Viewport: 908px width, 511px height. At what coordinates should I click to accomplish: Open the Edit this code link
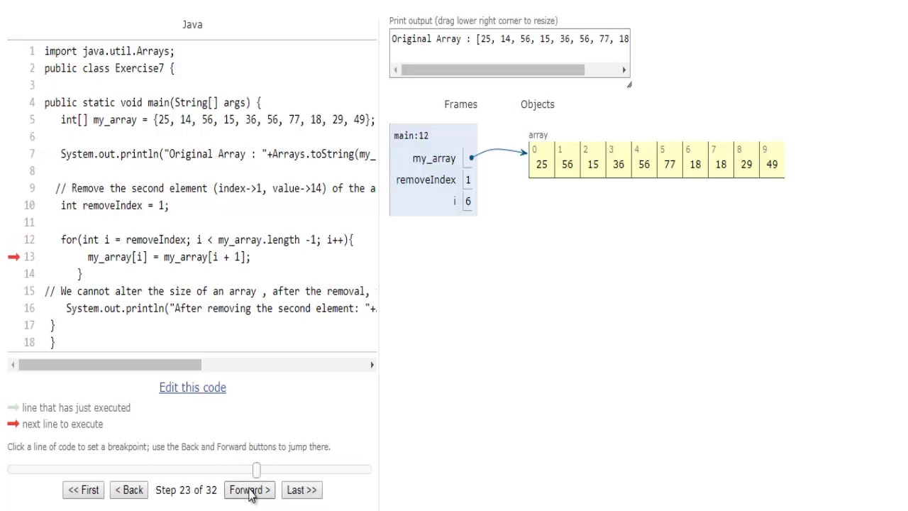click(x=192, y=388)
